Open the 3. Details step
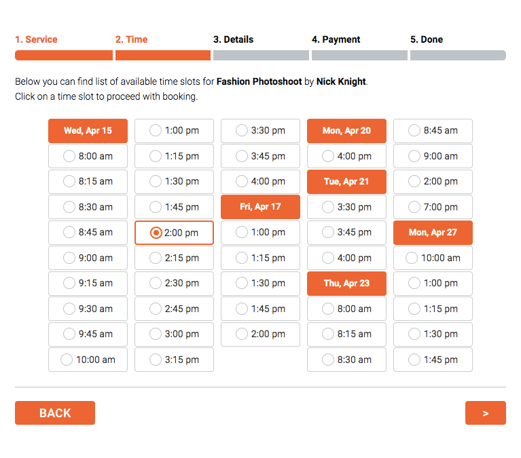Image resolution: width=521 pixels, height=458 pixels. pyautogui.click(x=233, y=39)
